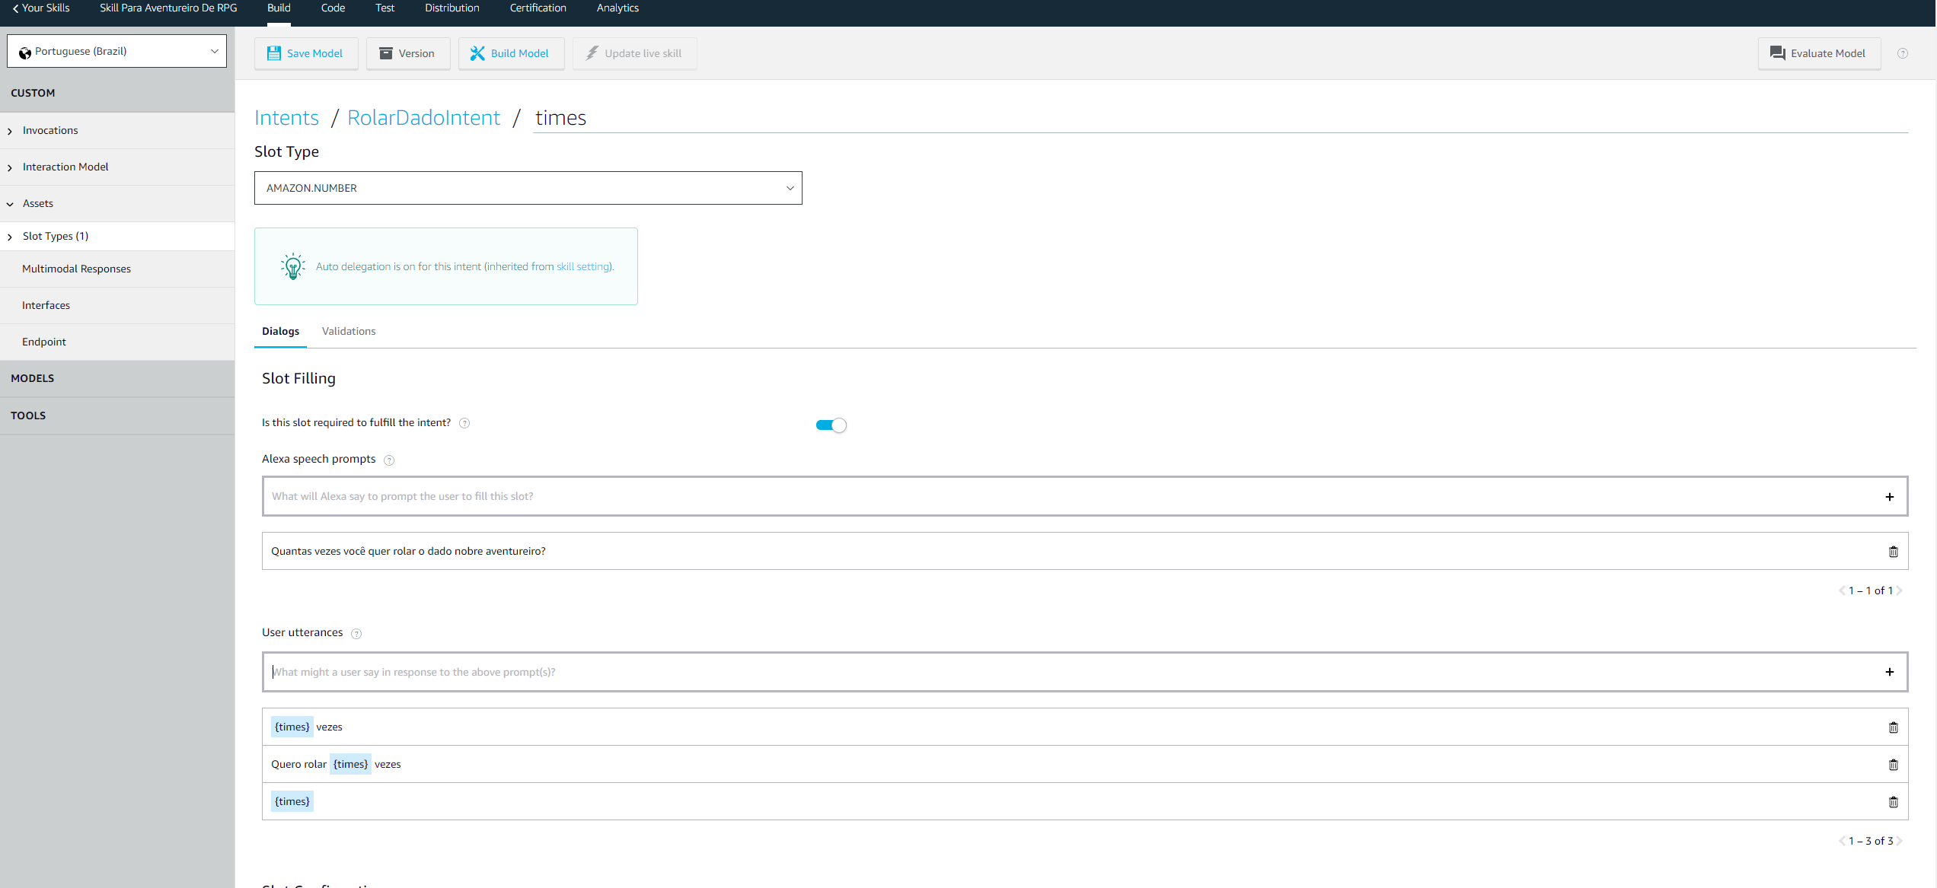Add speech prompt with plus icon
Screen dimensions: 1937x888
pos(1889,497)
